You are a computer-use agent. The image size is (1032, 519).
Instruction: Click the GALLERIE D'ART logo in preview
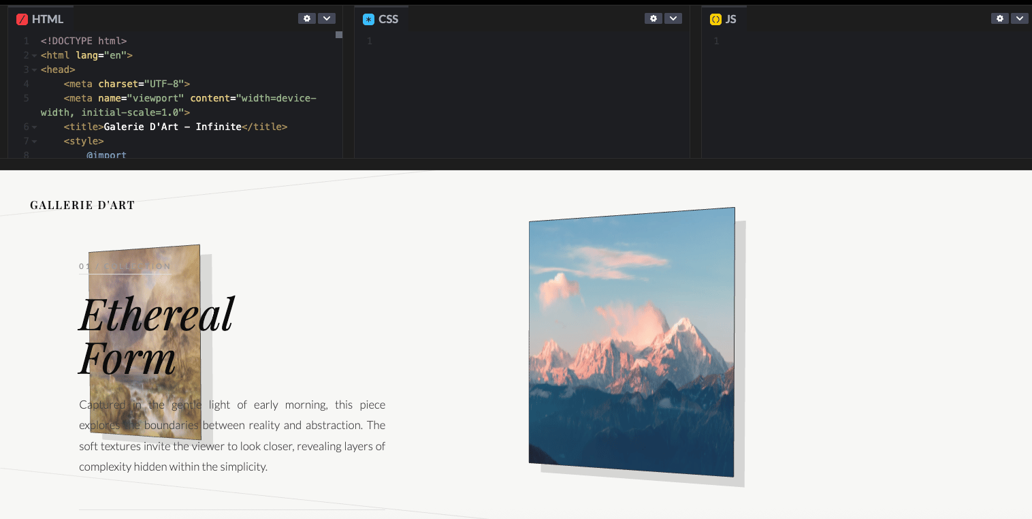click(x=82, y=205)
